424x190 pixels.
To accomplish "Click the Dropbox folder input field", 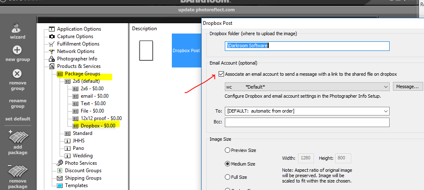I will (307, 46).
